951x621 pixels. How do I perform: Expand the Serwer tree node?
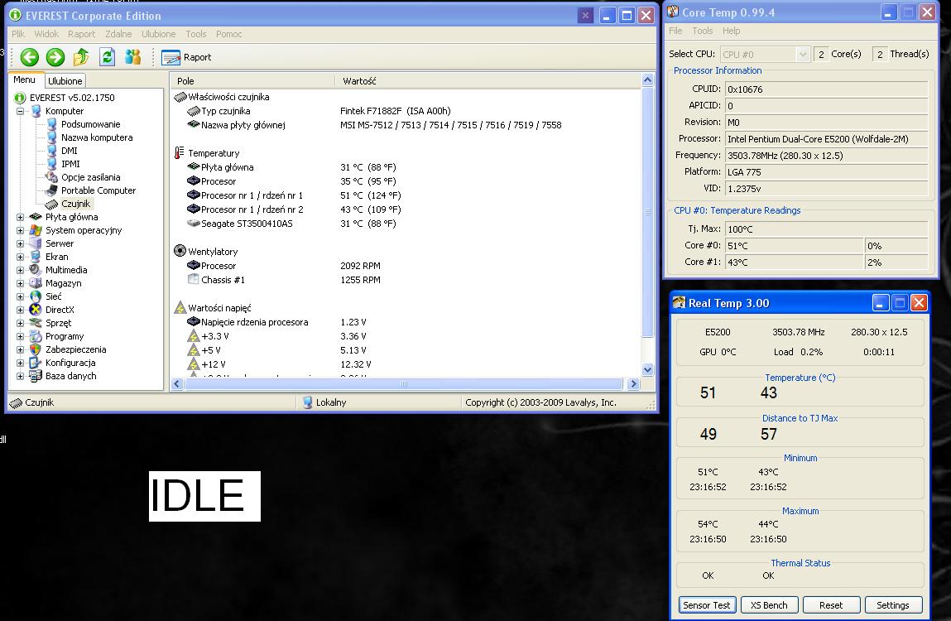tap(20, 244)
